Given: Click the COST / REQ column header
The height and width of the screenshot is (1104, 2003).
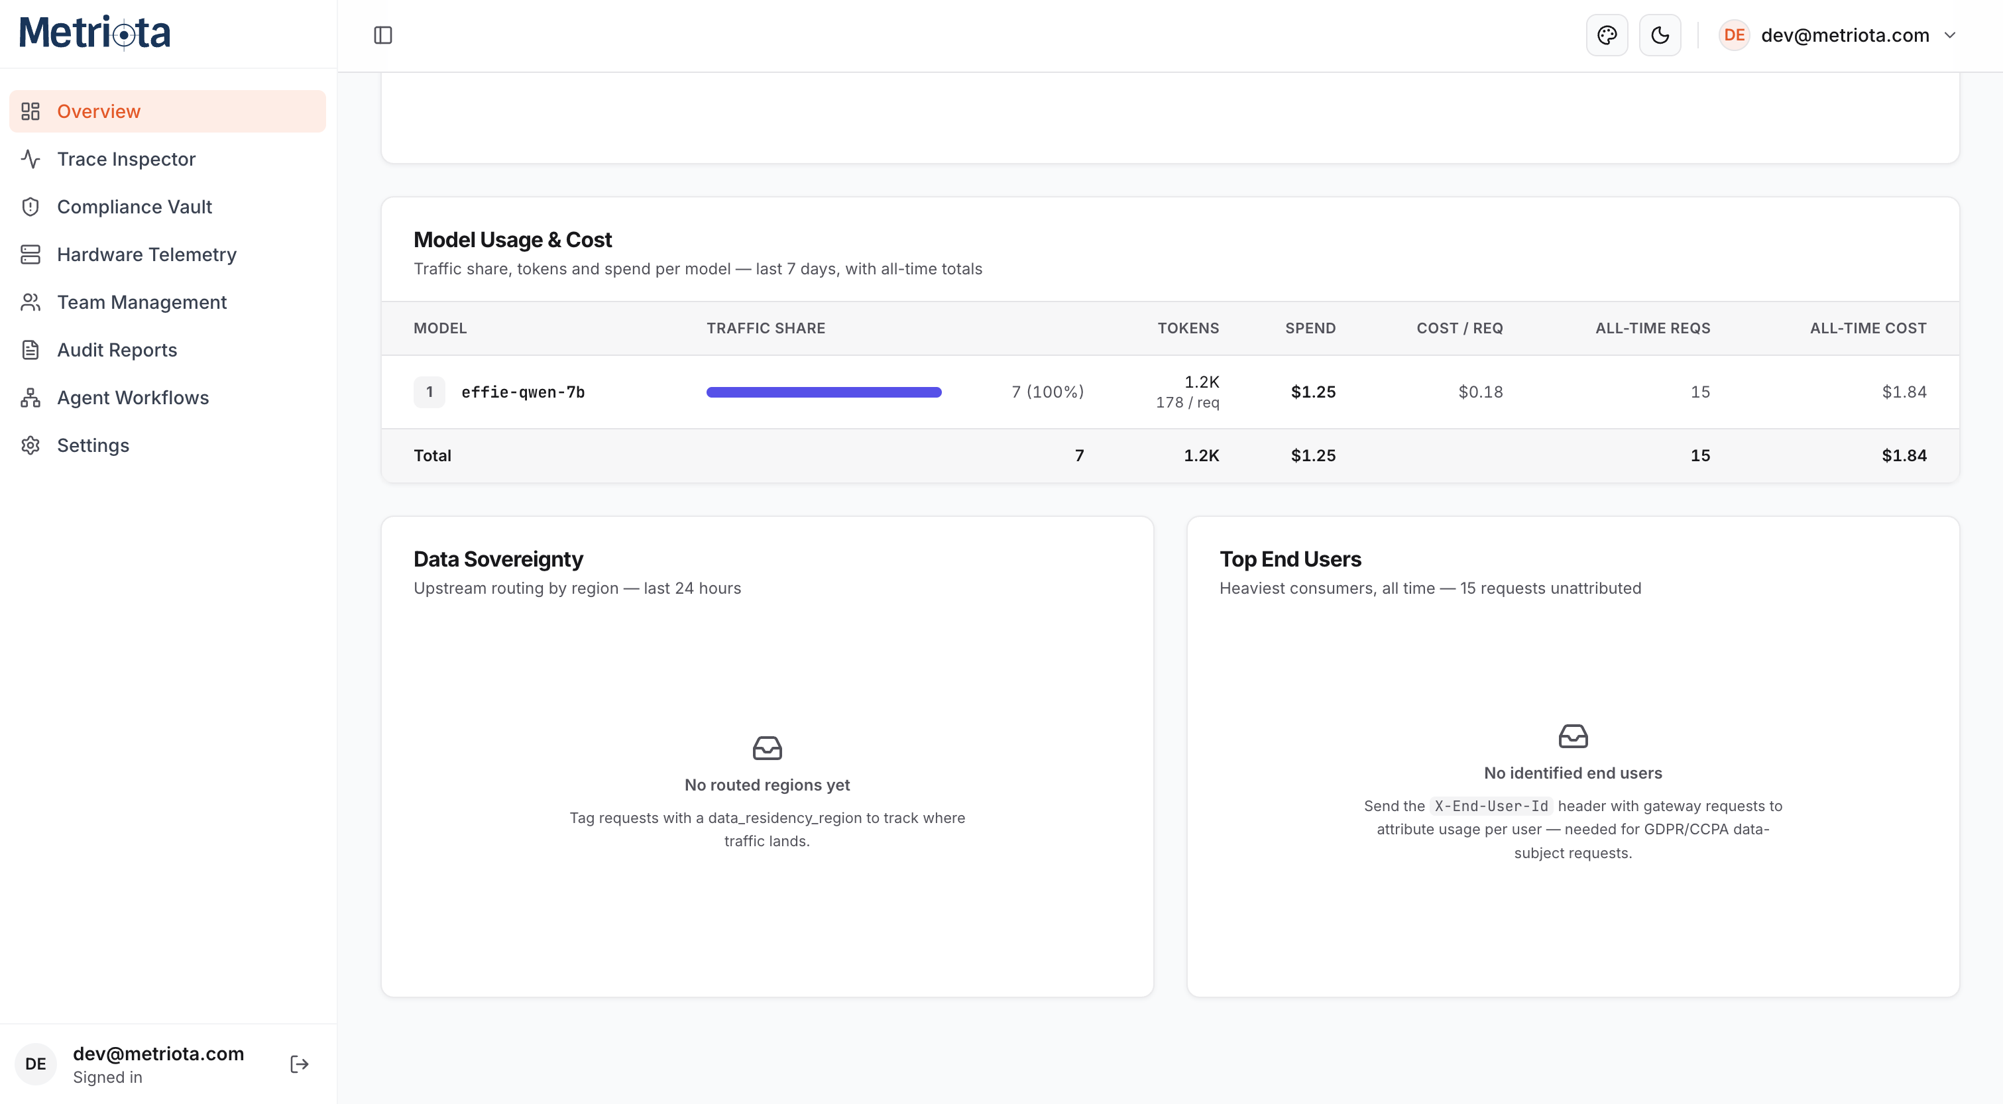Looking at the screenshot, I should [1459, 328].
